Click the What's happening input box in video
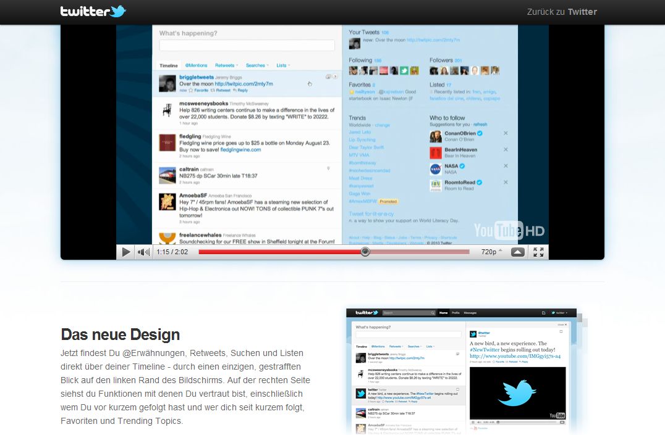 point(247,45)
